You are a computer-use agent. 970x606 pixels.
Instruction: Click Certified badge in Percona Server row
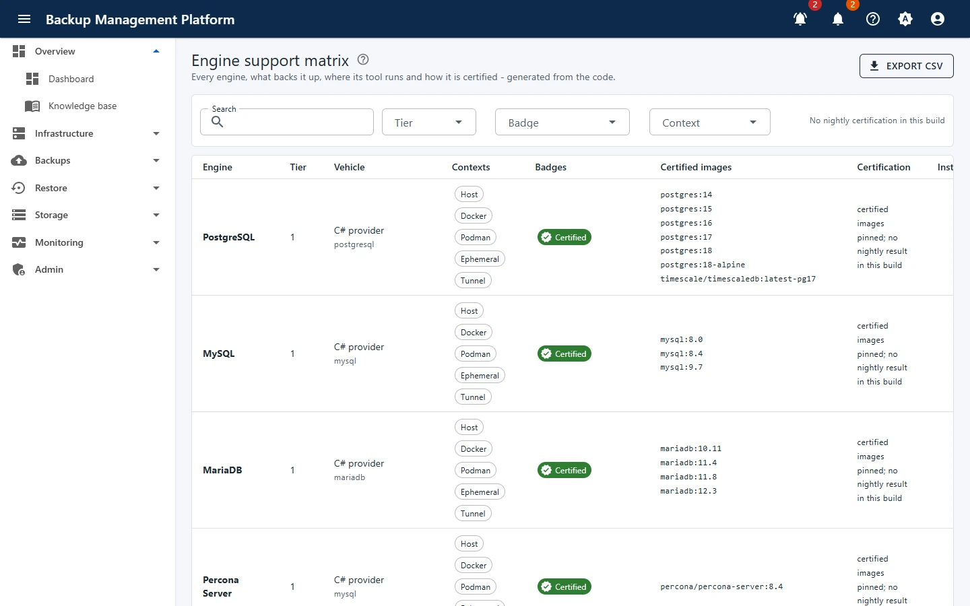[x=564, y=586]
